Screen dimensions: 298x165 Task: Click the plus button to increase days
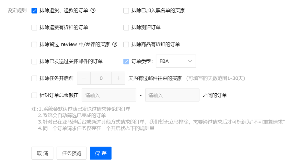coord(118,78)
